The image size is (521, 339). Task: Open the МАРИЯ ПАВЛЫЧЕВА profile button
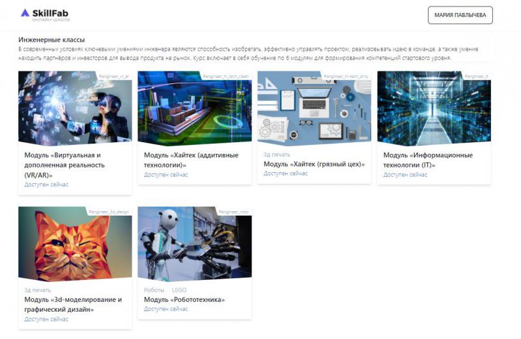tap(460, 15)
